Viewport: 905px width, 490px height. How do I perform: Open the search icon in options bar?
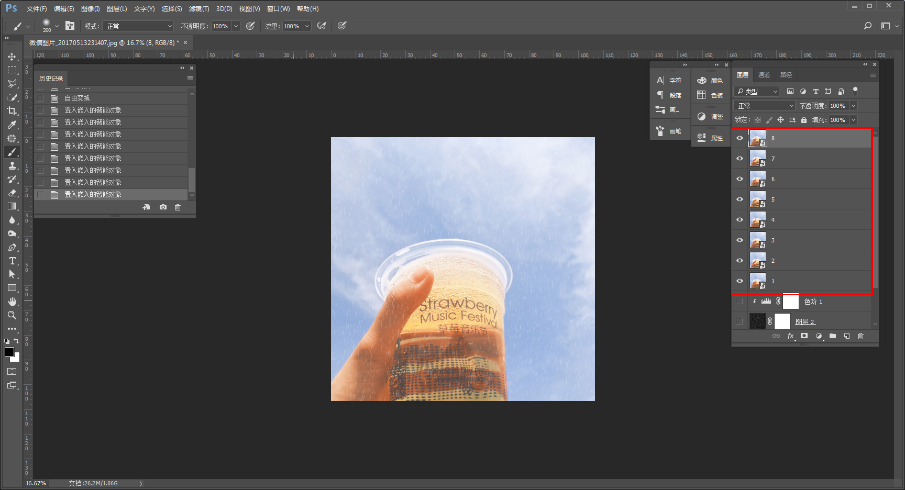(x=868, y=26)
